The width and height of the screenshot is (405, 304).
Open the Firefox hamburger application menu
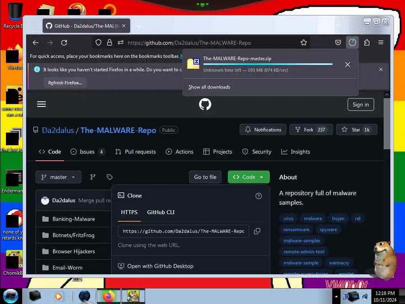[x=381, y=42]
